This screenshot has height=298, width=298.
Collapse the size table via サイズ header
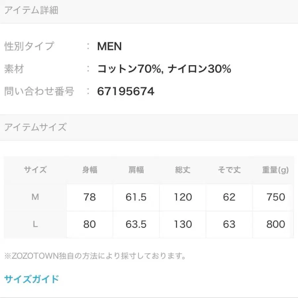[35, 170]
